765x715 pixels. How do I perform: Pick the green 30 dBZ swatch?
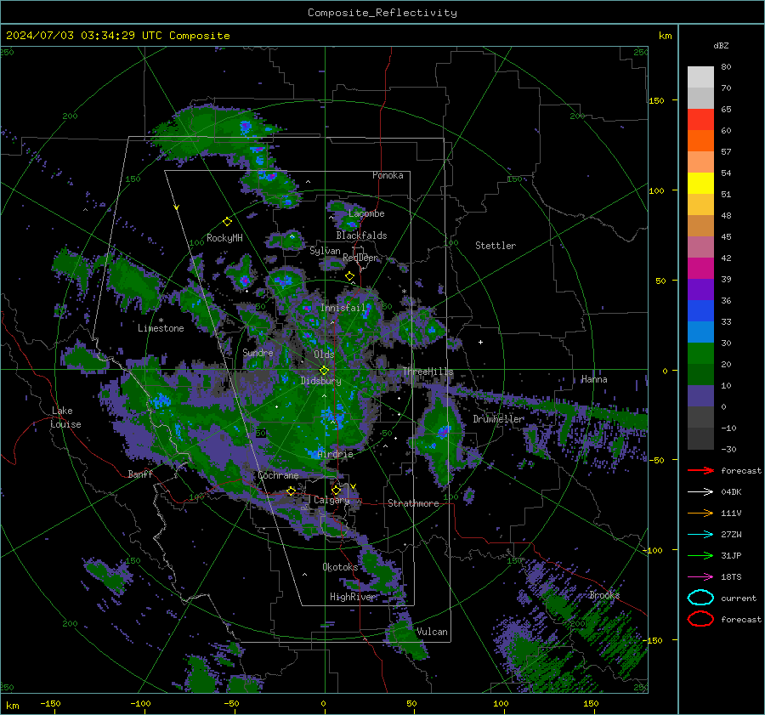point(700,354)
